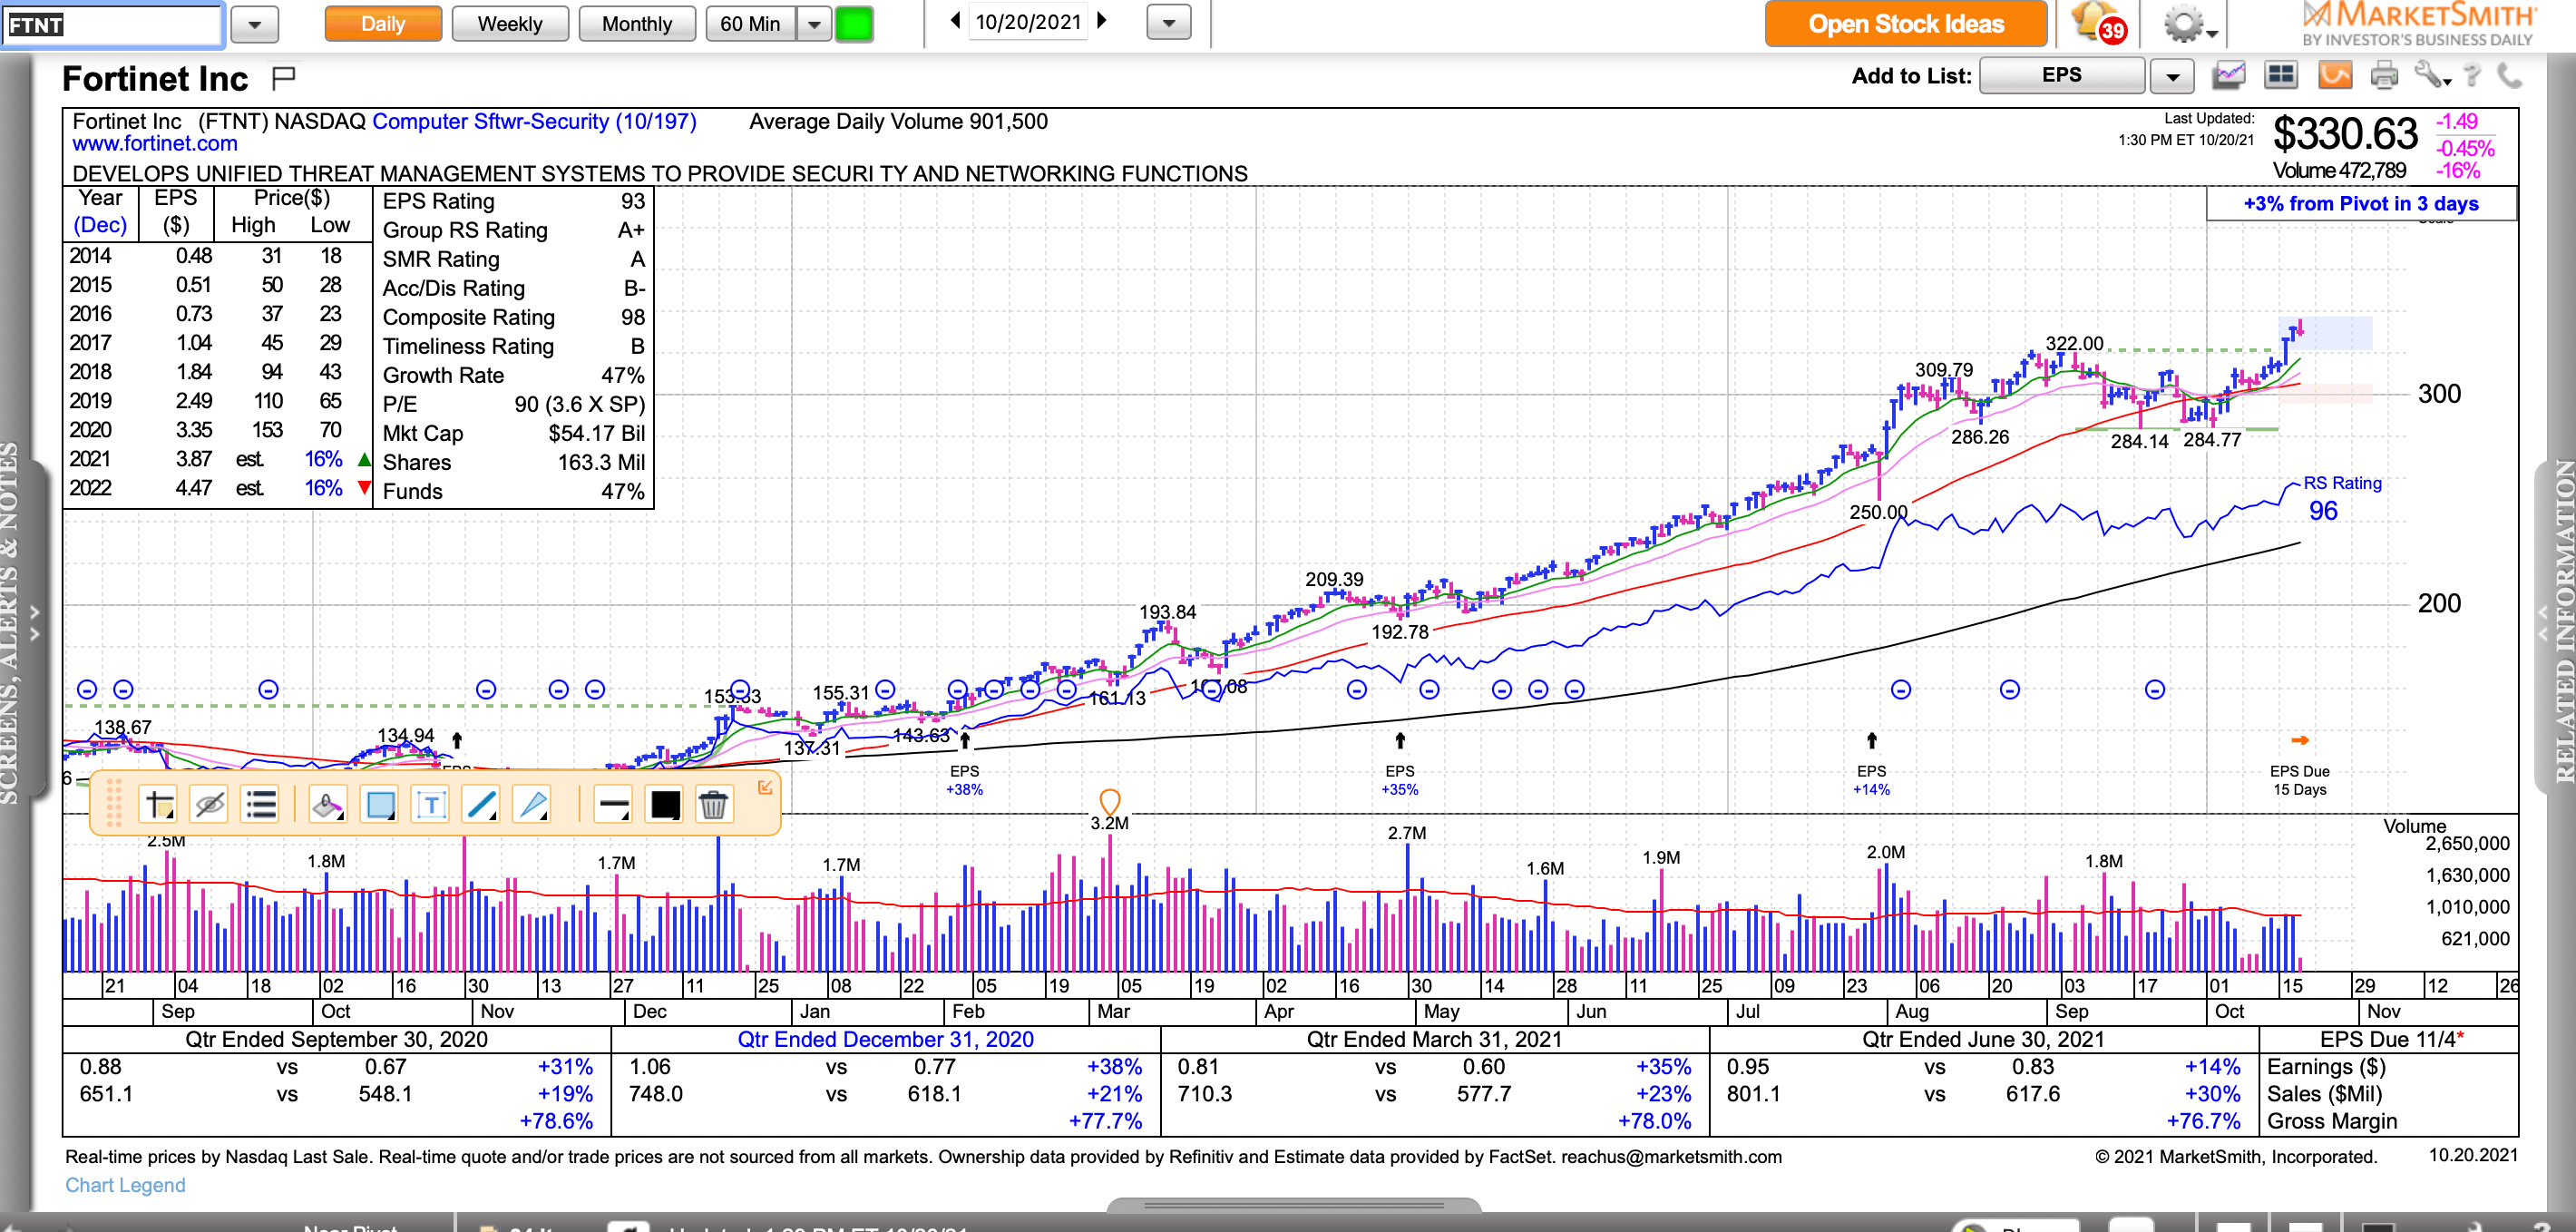The height and width of the screenshot is (1232, 2576).
Task: Click the $330.63 current price
Action: (x=2345, y=134)
